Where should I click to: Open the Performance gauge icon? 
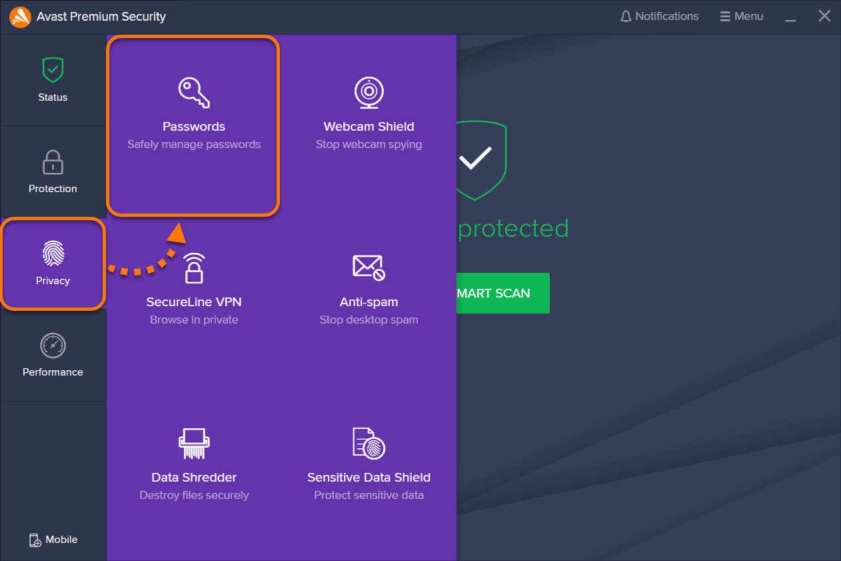[x=53, y=346]
